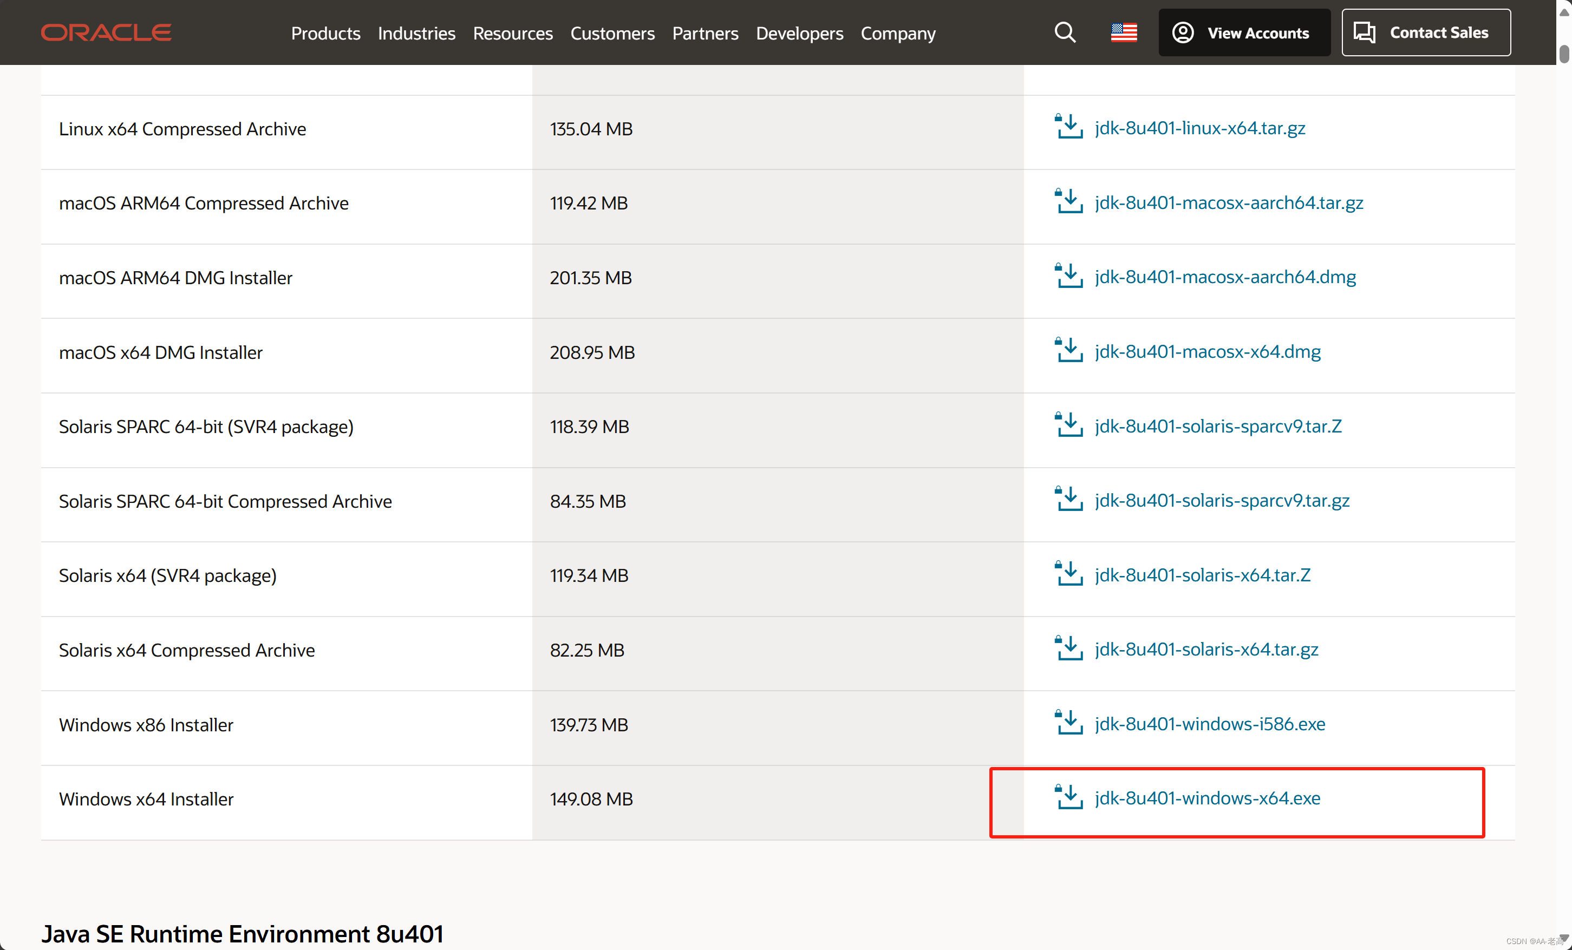Select 'macOS ARM64 DMG Installer' text
This screenshot has height=950, width=1572.
pyautogui.click(x=175, y=278)
